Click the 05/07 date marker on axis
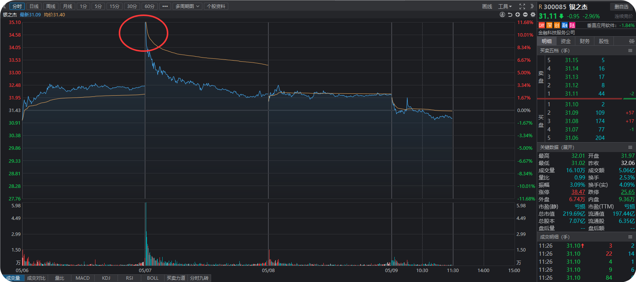 point(145,271)
